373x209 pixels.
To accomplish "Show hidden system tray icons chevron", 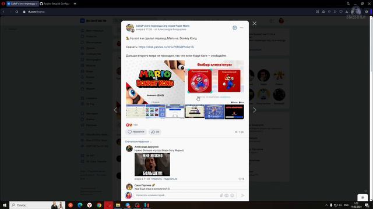I will click(x=326, y=205).
